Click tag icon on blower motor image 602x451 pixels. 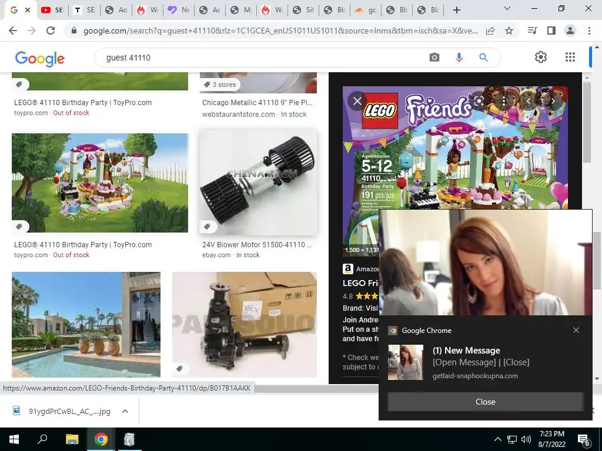208,227
